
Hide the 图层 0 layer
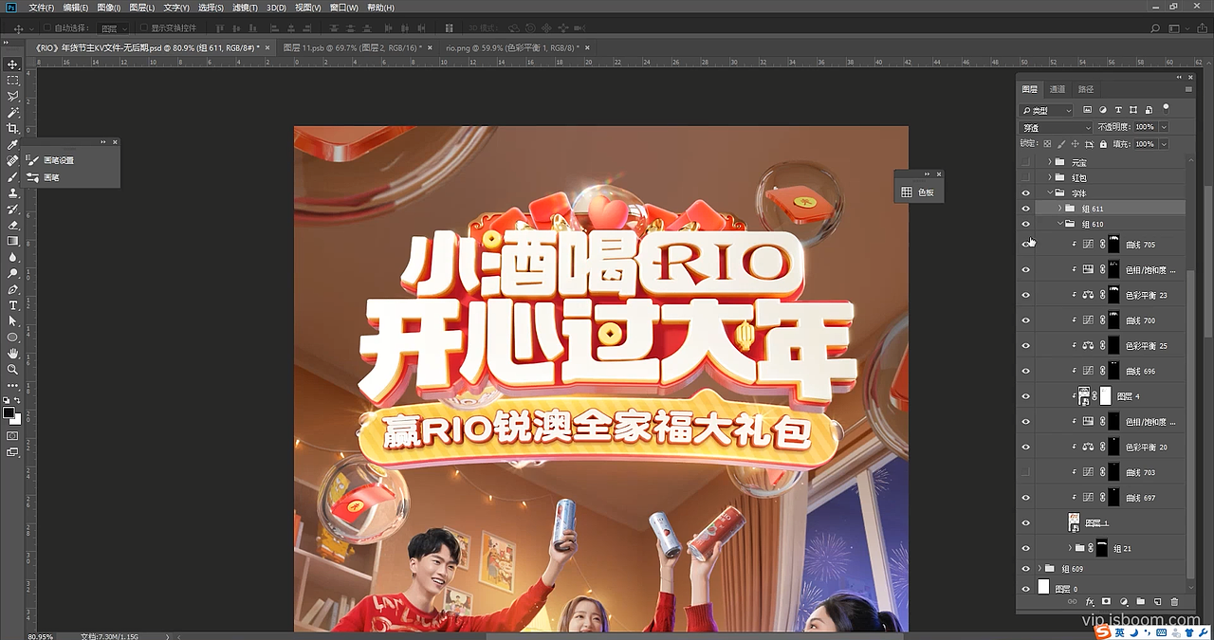1025,589
